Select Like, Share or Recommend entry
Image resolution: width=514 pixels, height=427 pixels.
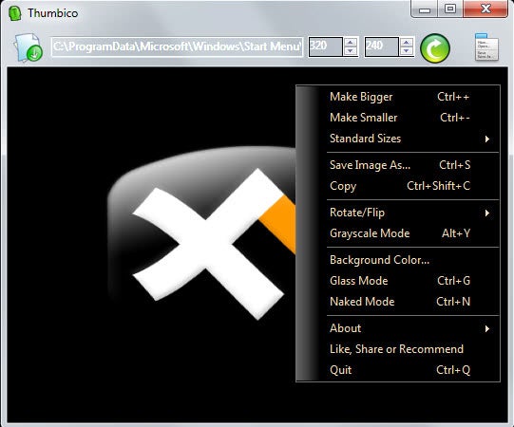(398, 349)
